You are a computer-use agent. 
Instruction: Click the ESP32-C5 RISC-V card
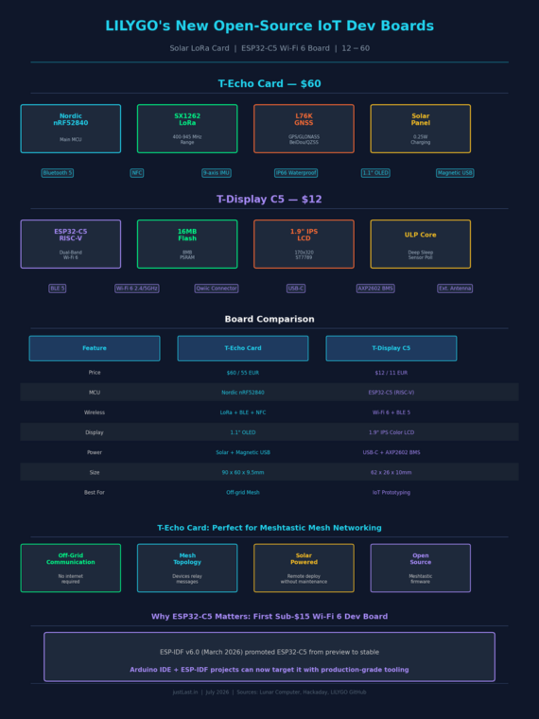pos(71,244)
